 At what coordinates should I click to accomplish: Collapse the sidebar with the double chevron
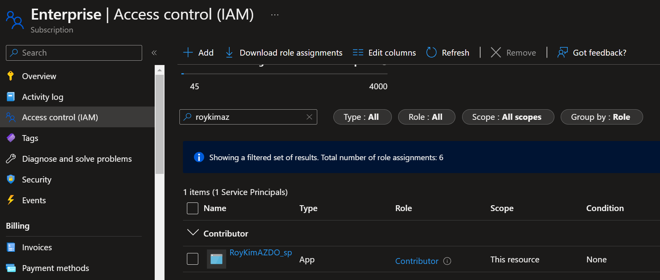tap(154, 53)
